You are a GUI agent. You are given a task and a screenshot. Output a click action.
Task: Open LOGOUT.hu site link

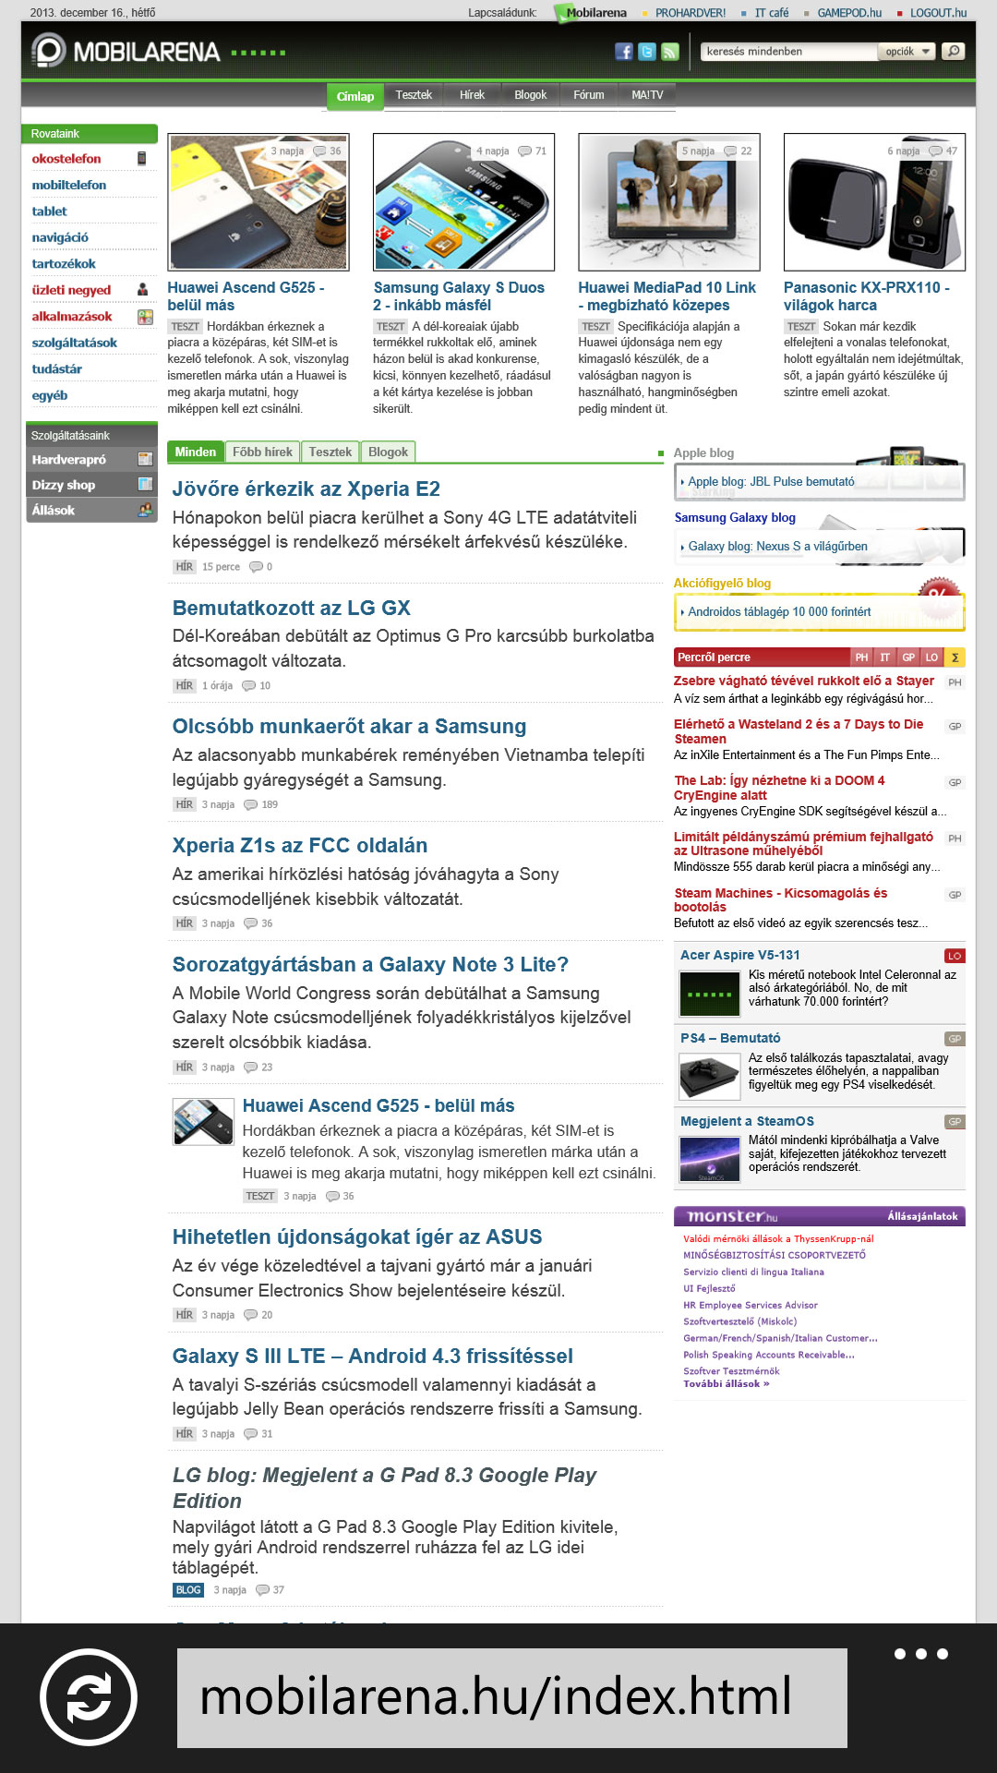point(938,13)
